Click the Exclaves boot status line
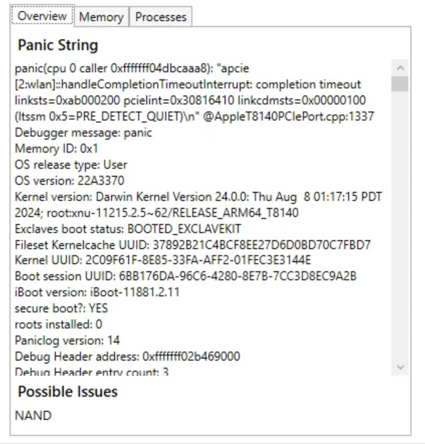Image resolution: width=425 pixels, height=444 pixels. click(128, 229)
